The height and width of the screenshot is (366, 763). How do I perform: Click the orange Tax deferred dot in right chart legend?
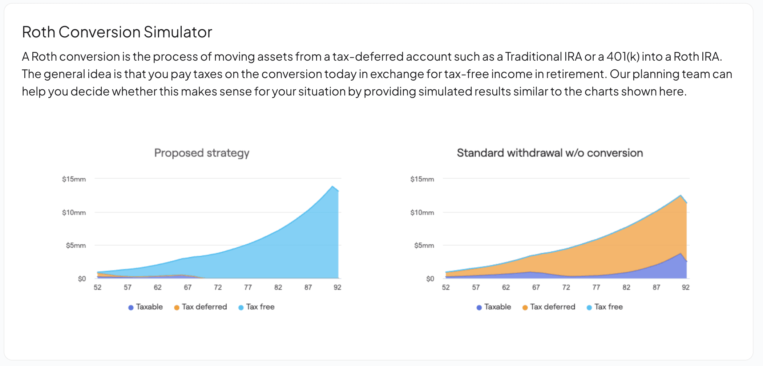point(525,308)
